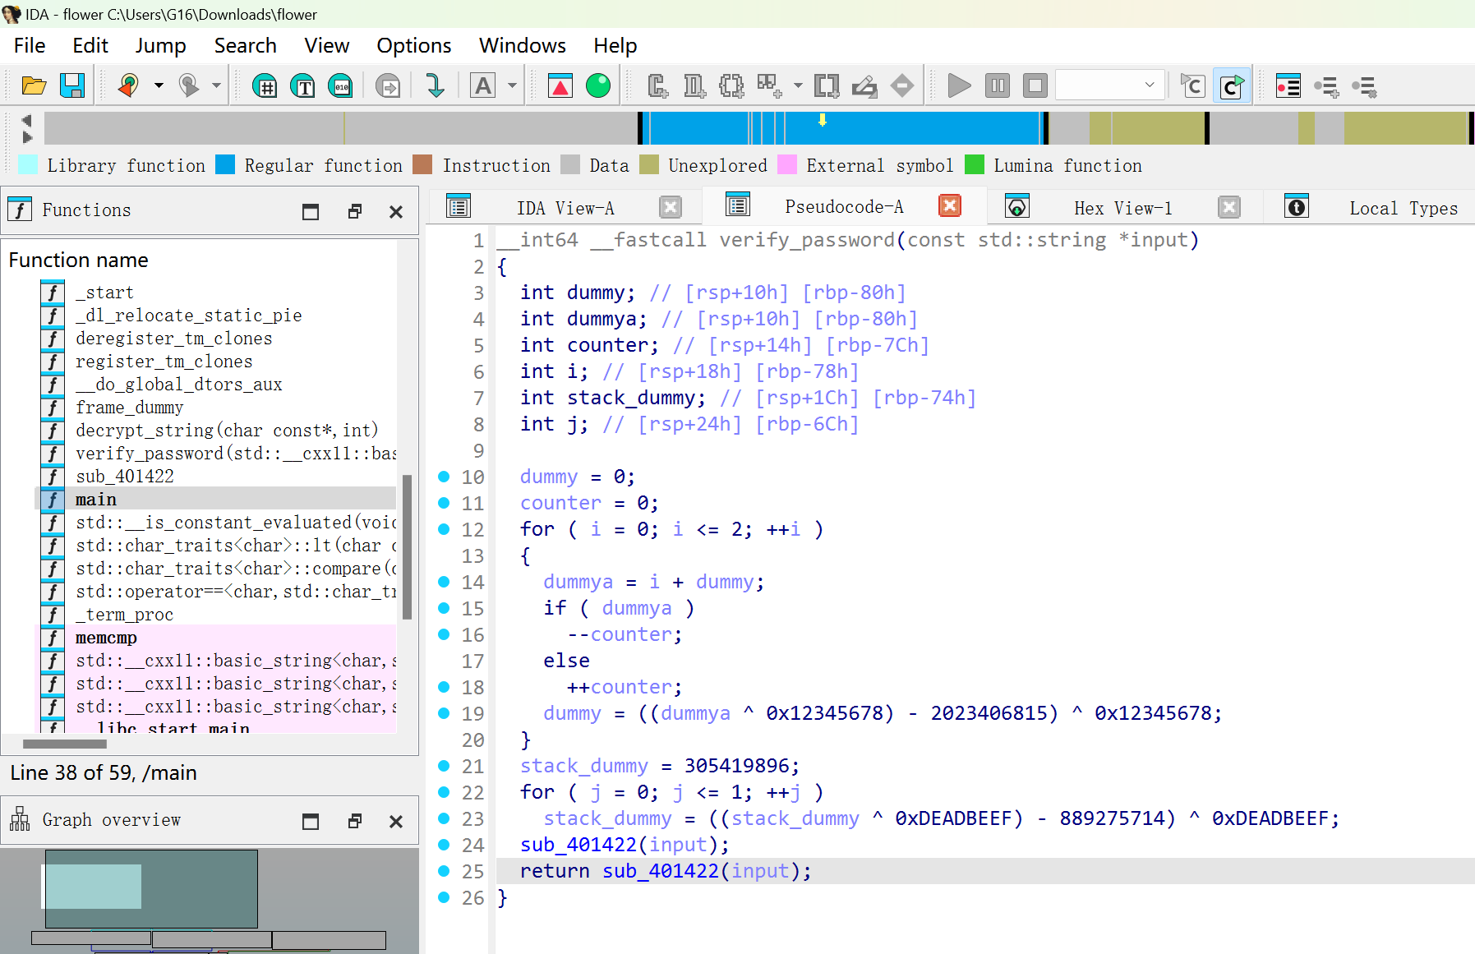1475x954 pixels.
Task: Open dropdown arrow beside the jump-back pin icon
Action: [159, 85]
